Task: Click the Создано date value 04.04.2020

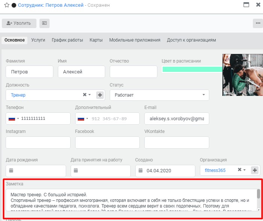Action: [x=159, y=171]
